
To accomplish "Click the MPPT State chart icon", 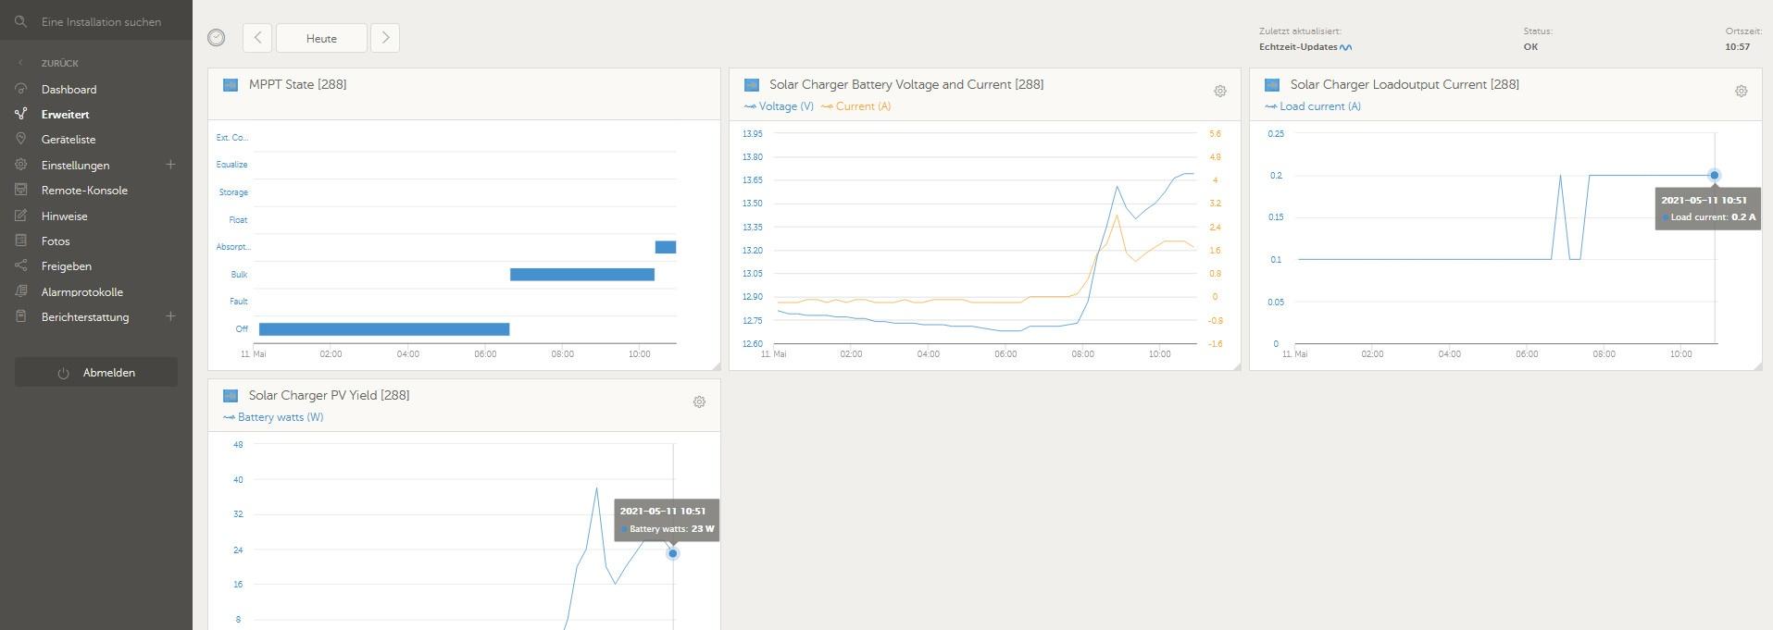I will pyautogui.click(x=231, y=85).
